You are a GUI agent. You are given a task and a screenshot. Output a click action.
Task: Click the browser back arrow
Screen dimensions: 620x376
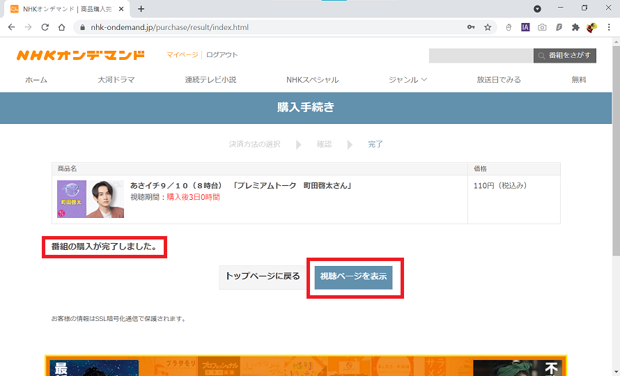pos(11,27)
